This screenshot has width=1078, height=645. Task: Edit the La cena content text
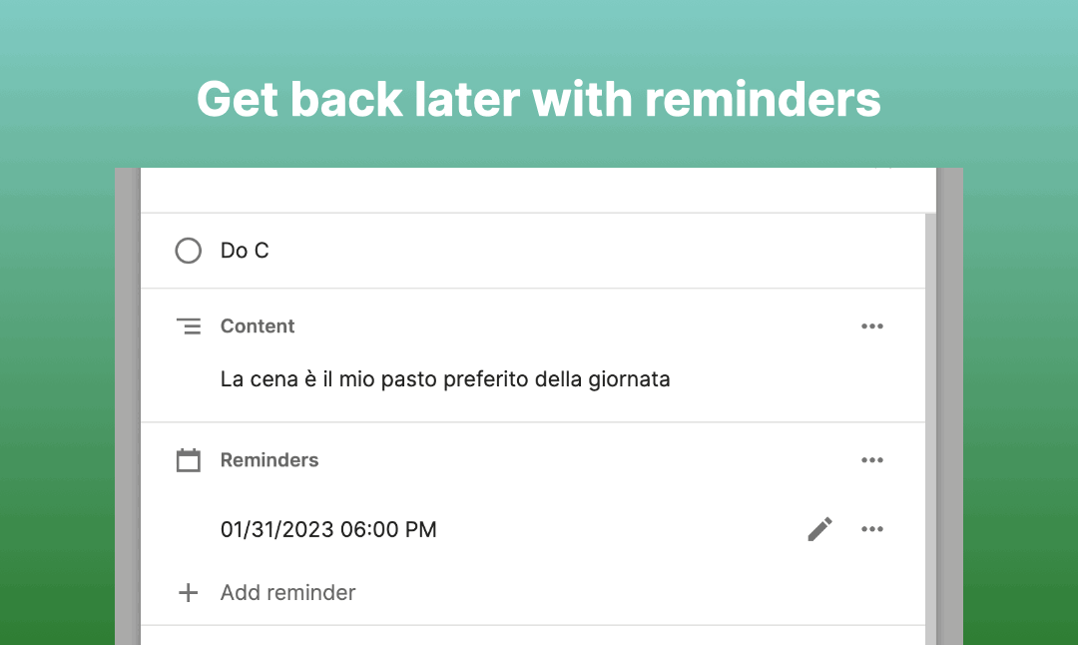445,379
